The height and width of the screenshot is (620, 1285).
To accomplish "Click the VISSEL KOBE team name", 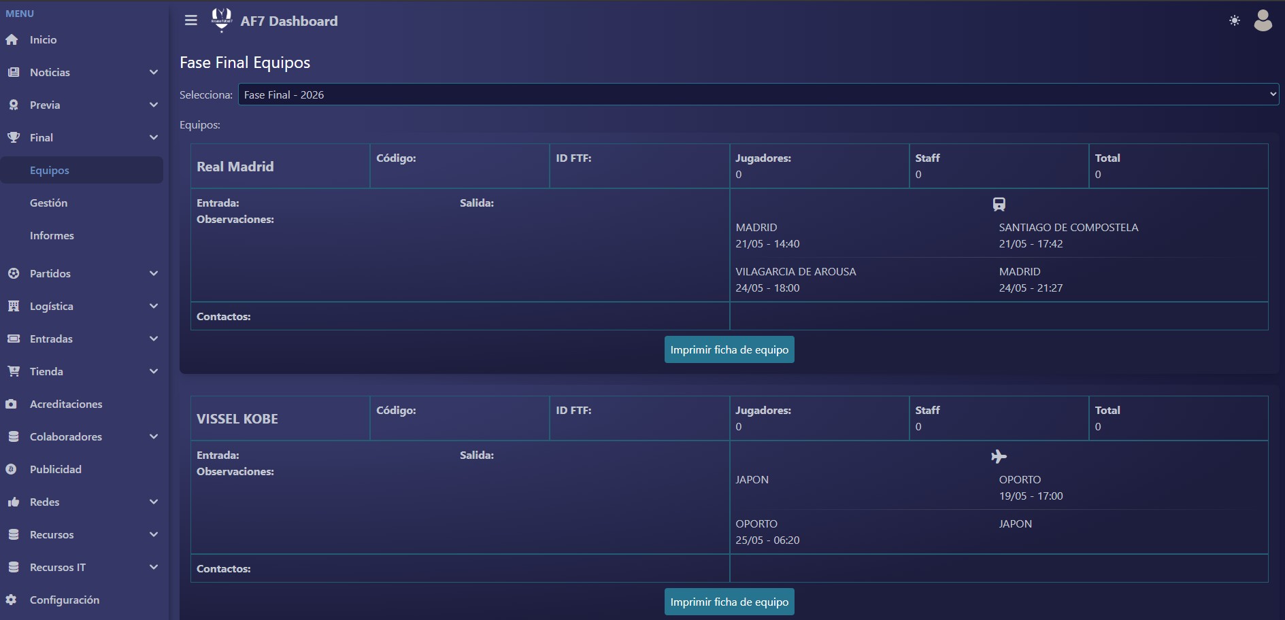I will (x=237, y=419).
